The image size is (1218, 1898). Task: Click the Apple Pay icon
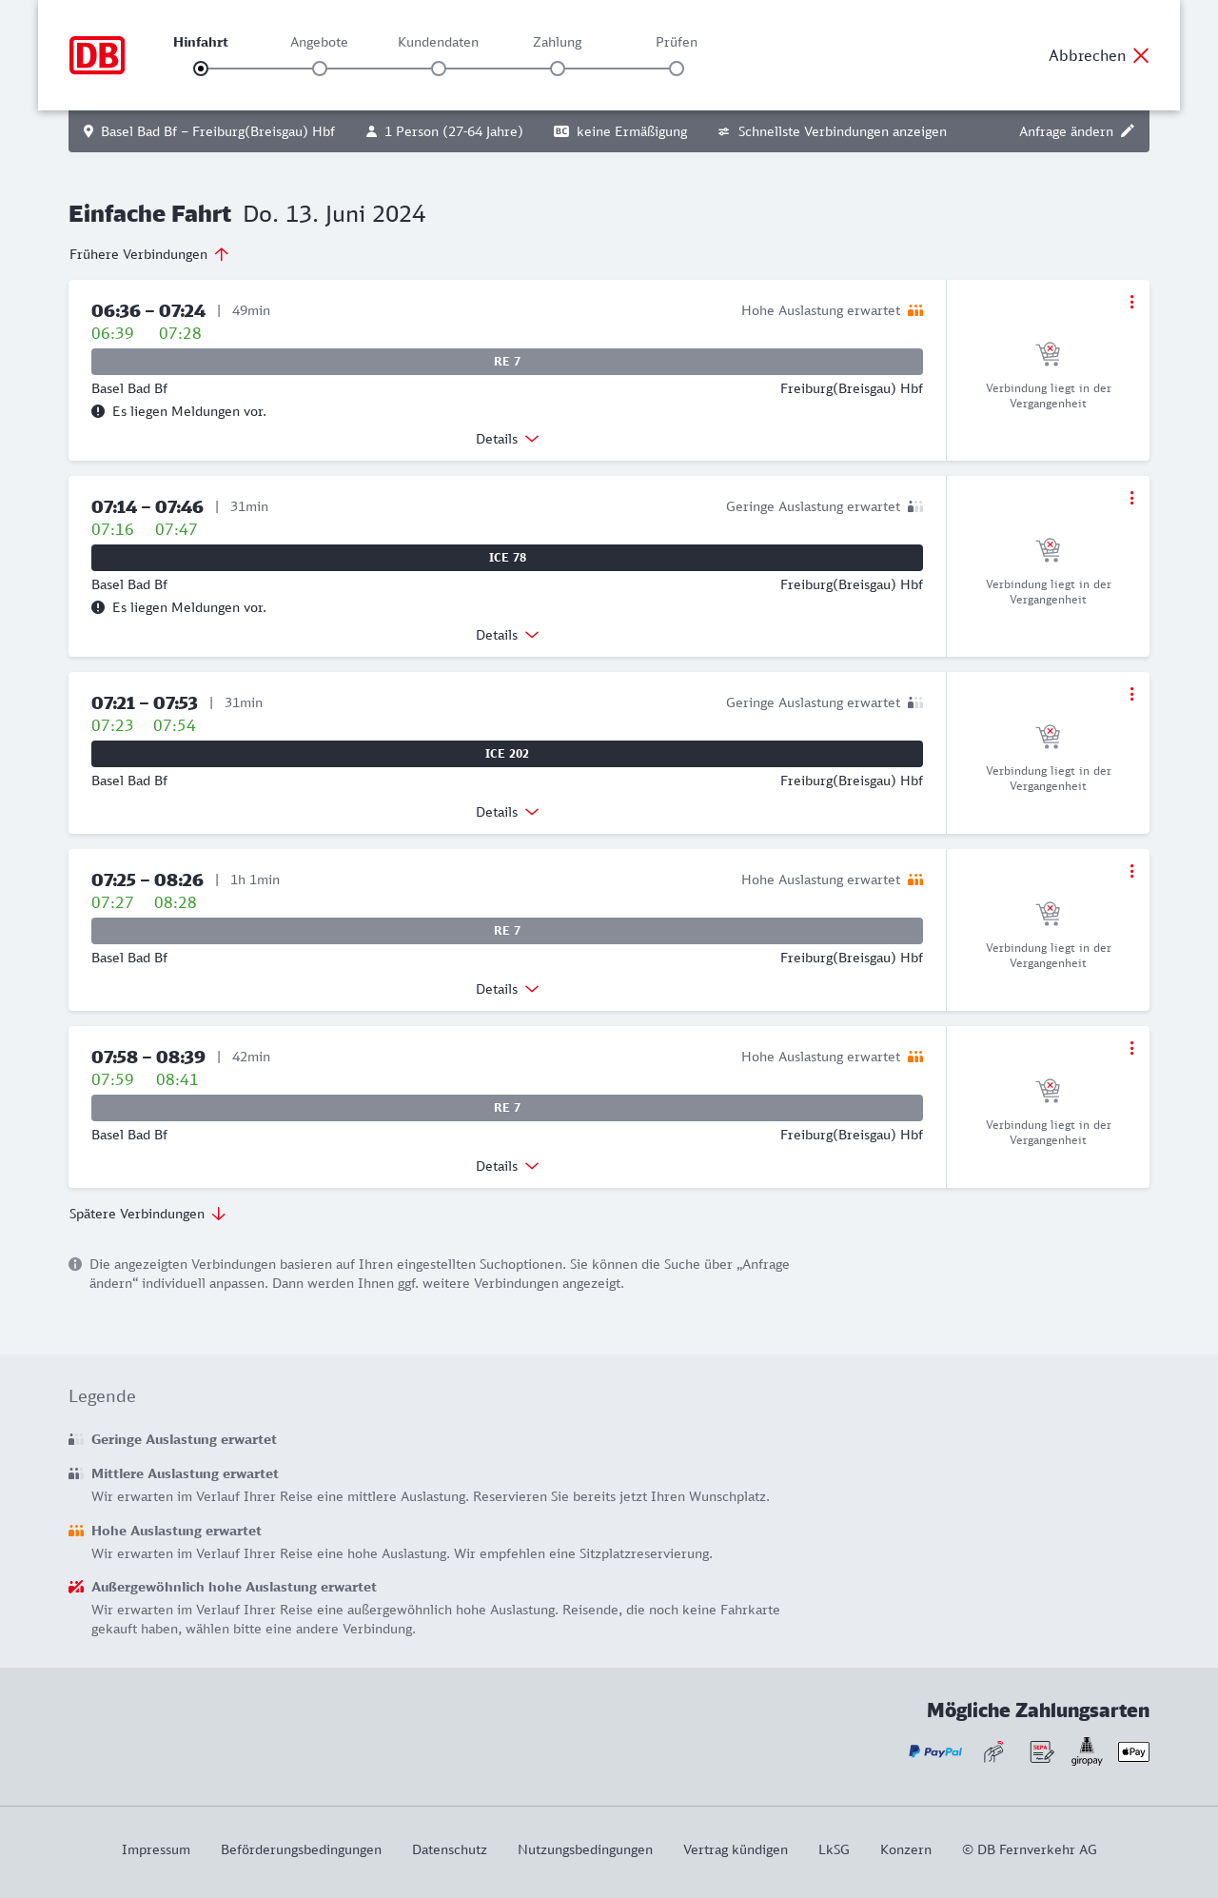(1133, 1751)
